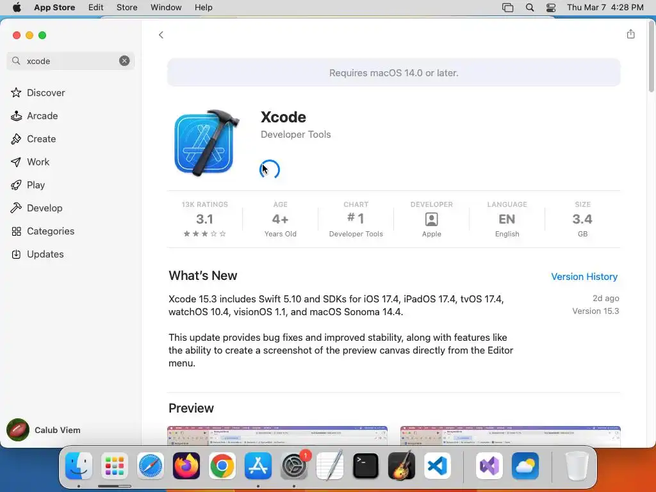Viewport: 656px width, 492px height.
Task: Open System Settings from the Dock
Action: coord(293,465)
